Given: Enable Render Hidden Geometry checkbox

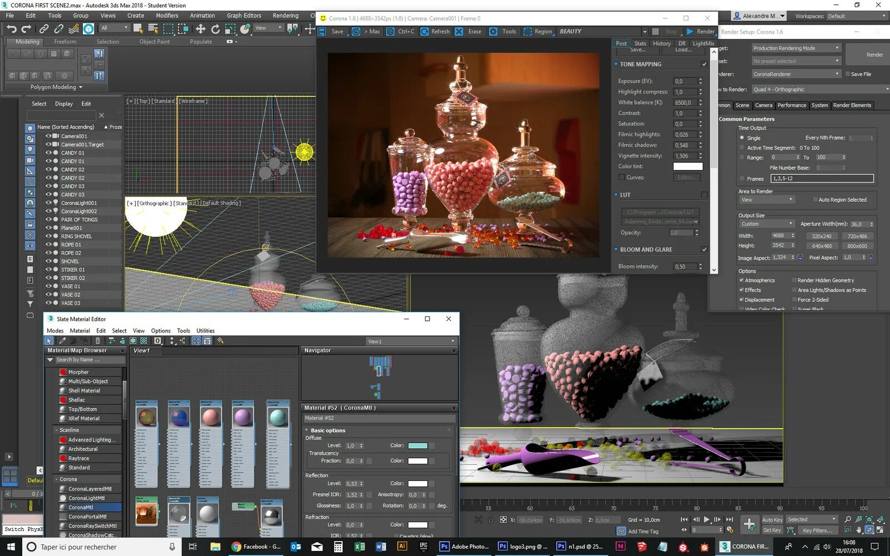Looking at the screenshot, I should point(794,280).
